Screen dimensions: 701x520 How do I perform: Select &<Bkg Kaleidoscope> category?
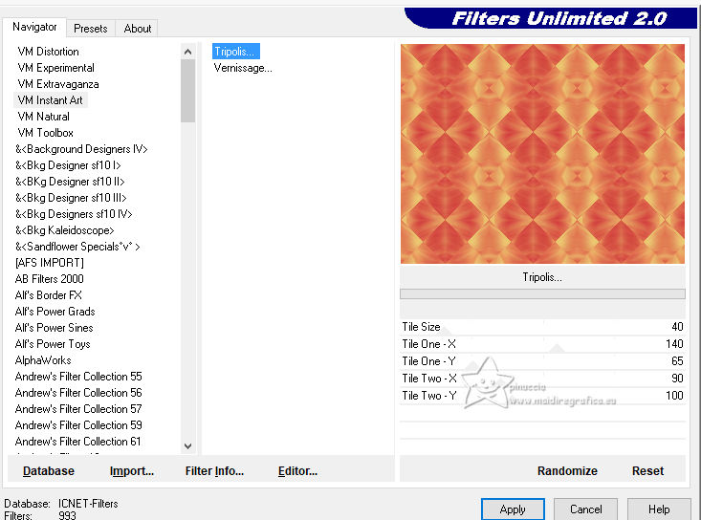[x=65, y=230]
